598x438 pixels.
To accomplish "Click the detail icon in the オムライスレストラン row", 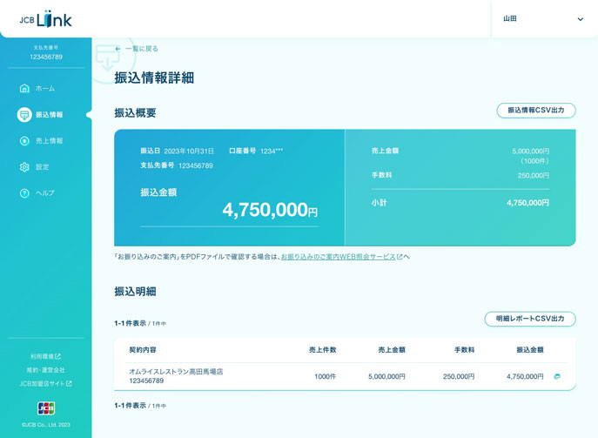I will (557, 376).
